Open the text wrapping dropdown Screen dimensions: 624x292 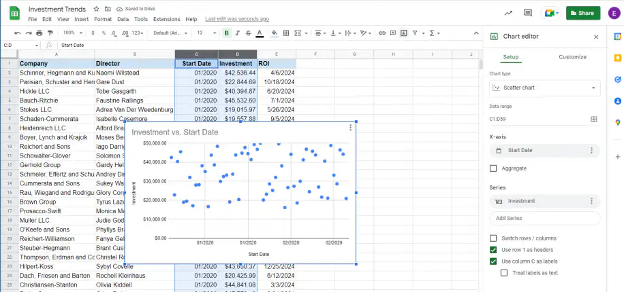click(x=350, y=33)
